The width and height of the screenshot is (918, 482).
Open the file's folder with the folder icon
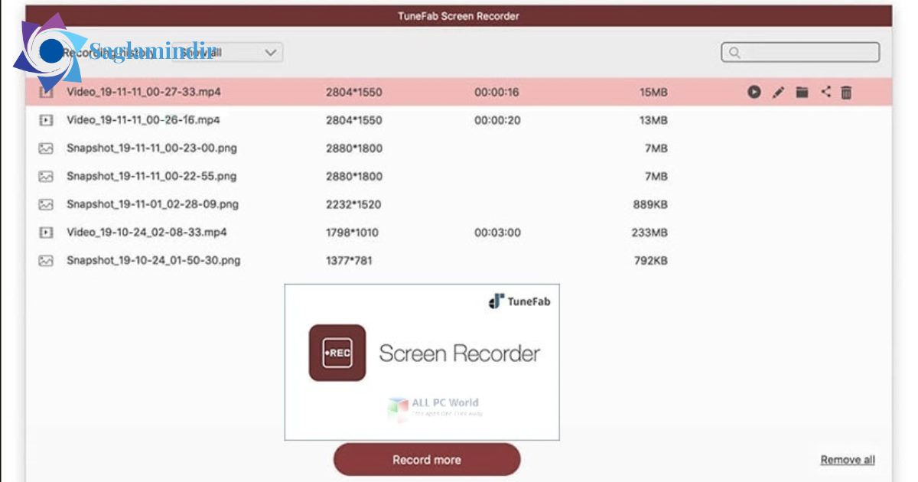[802, 93]
